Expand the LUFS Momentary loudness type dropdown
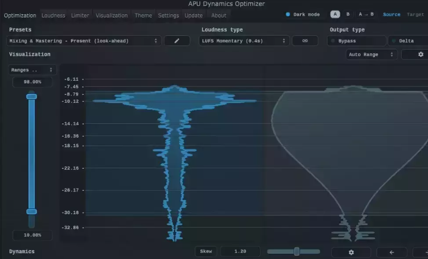The height and width of the screenshot is (259, 428). (x=244, y=41)
